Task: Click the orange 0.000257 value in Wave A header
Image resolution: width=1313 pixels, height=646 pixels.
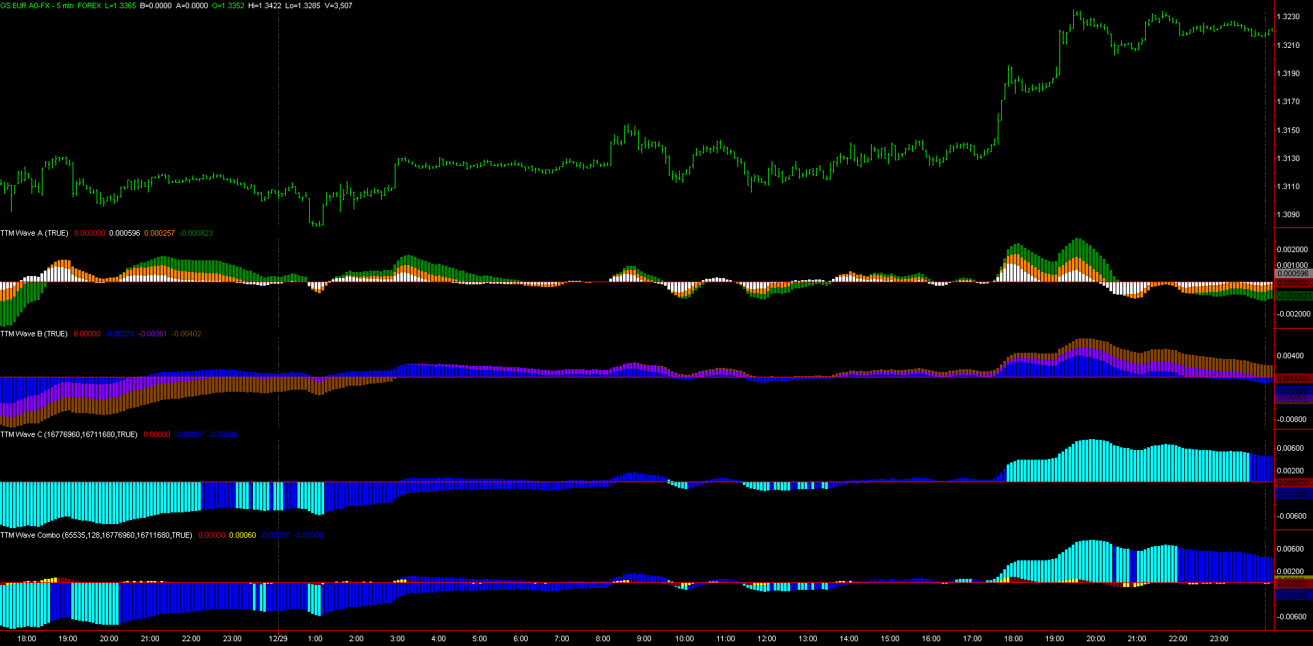Action: click(x=160, y=233)
